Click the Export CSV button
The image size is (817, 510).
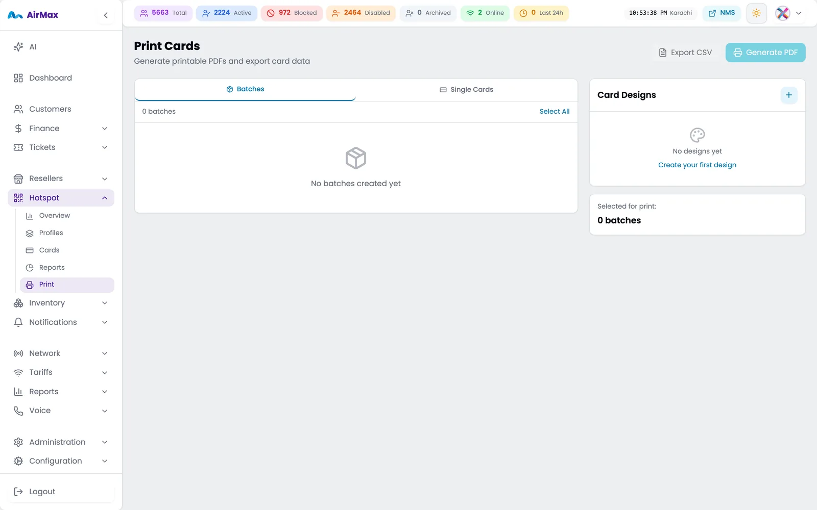pyautogui.click(x=685, y=53)
